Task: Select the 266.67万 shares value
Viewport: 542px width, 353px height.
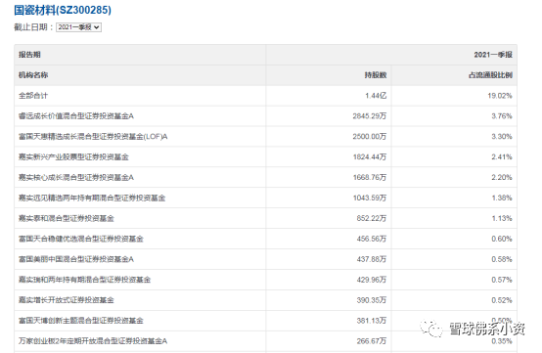Action: coord(372,341)
